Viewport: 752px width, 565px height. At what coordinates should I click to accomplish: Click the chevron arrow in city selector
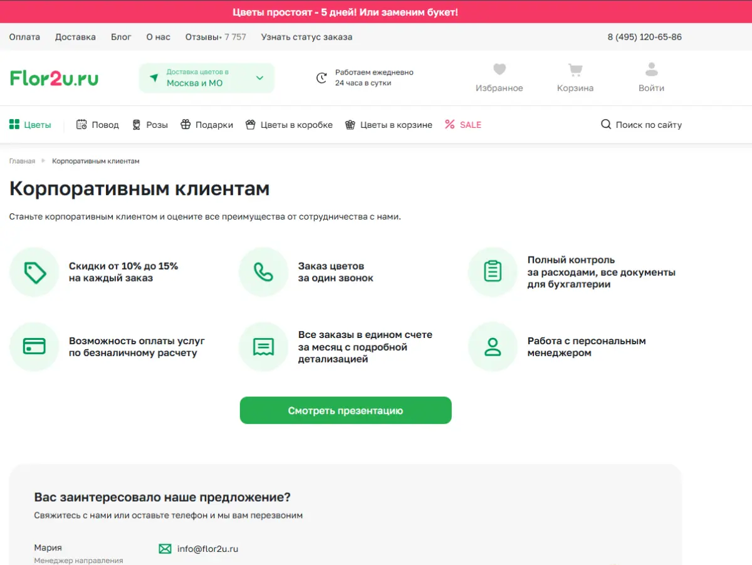tap(260, 78)
